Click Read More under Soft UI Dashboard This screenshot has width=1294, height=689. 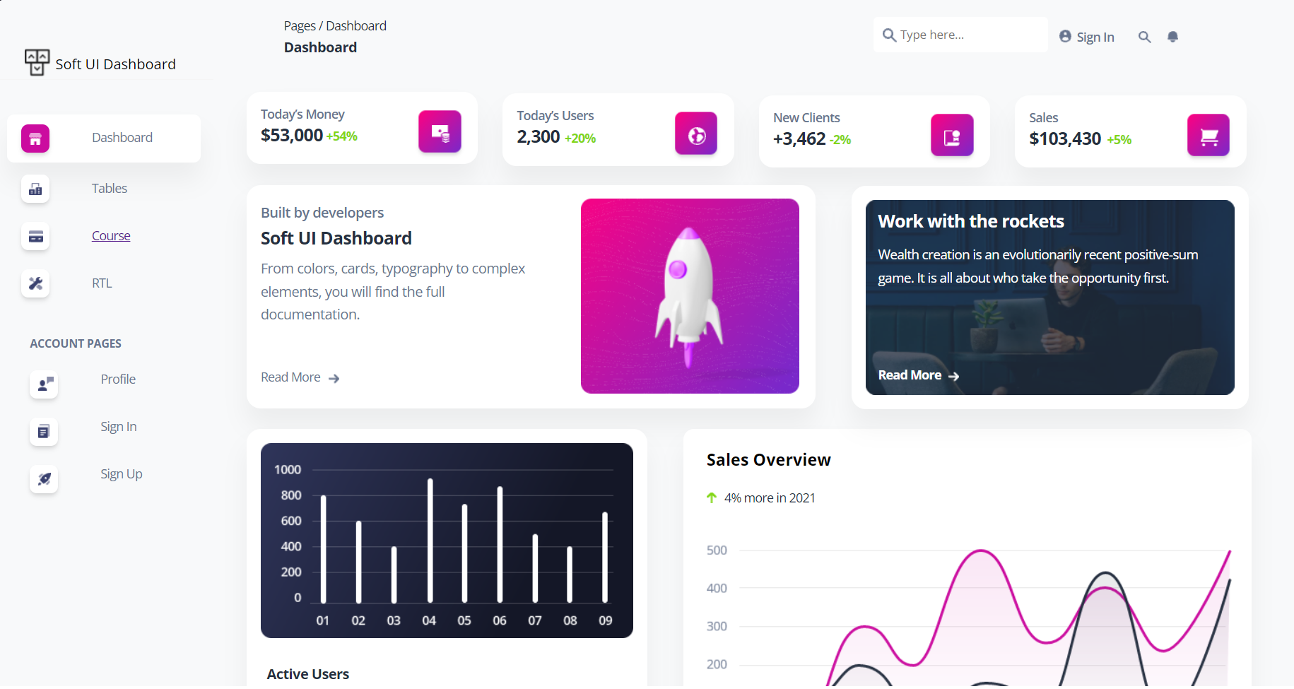pyautogui.click(x=290, y=377)
